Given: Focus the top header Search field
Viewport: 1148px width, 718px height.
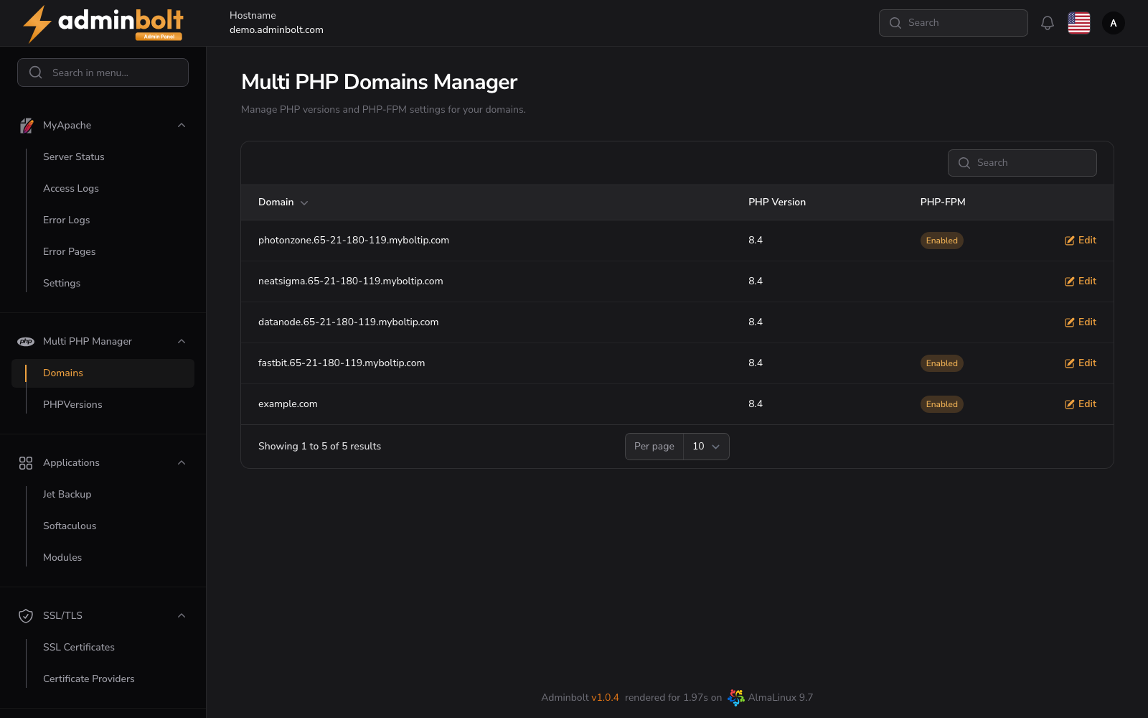Looking at the screenshot, I should point(954,23).
